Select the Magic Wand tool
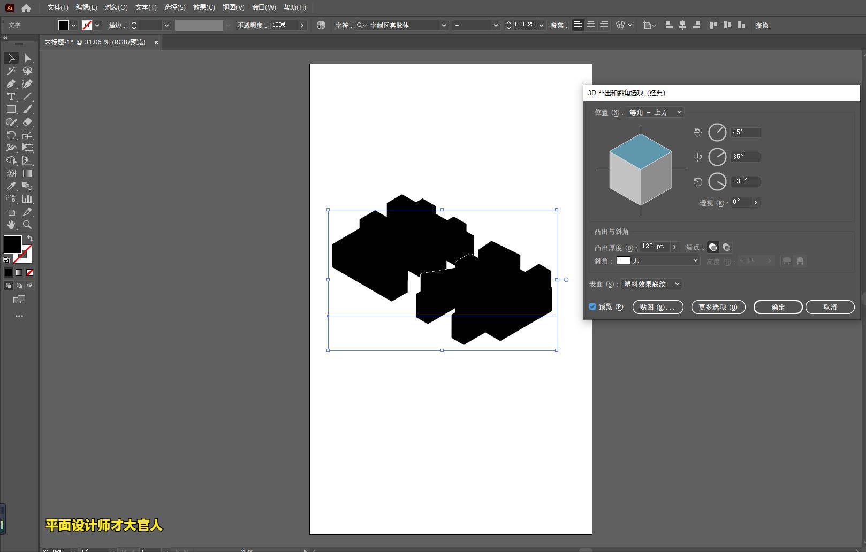 [x=11, y=71]
